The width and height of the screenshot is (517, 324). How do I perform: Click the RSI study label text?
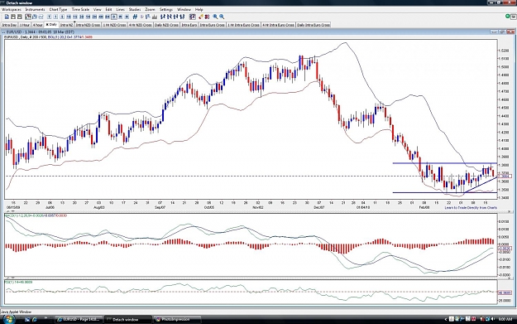[18, 282]
